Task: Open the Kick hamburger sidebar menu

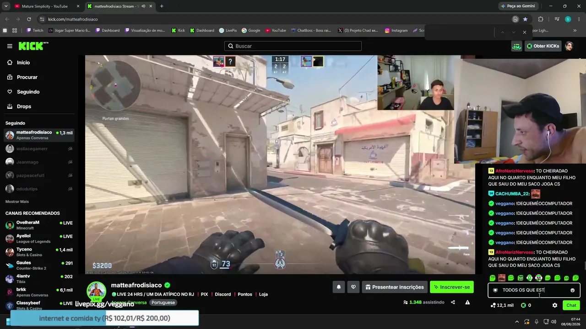Action: [x=10, y=46]
